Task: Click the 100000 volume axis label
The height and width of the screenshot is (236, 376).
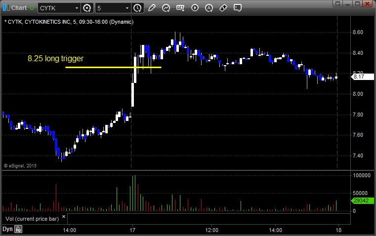Action: click(x=362, y=175)
